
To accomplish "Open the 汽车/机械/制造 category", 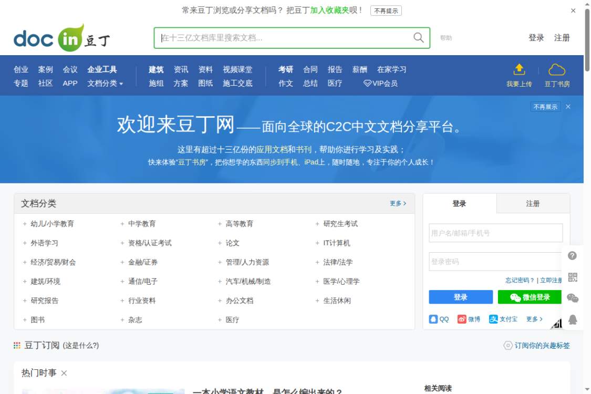I will [x=248, y=282].
